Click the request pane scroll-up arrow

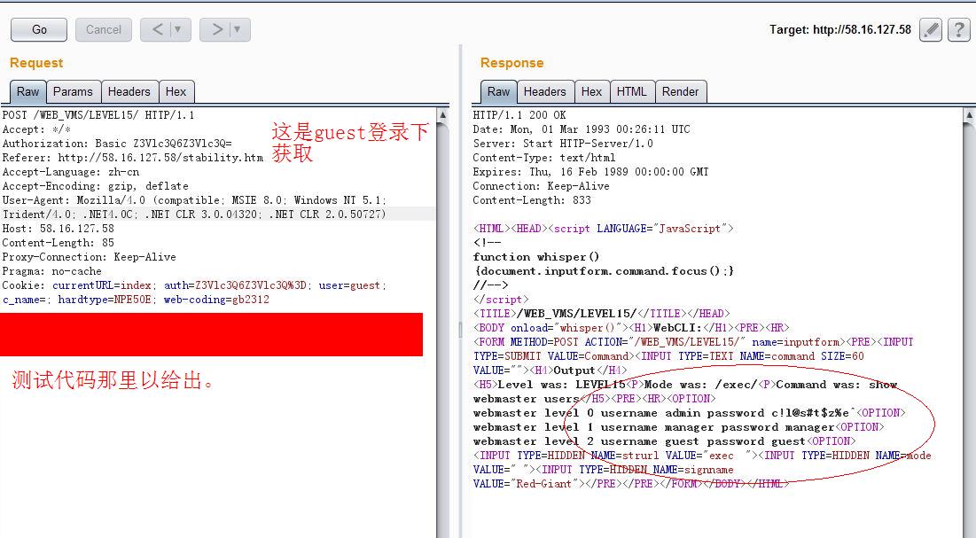[x=442, y=115]
